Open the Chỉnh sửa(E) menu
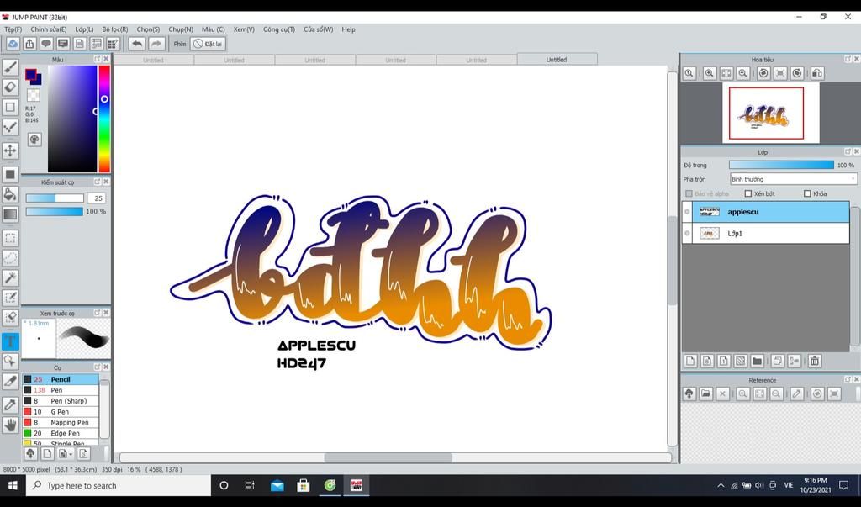 coord(48,29)
